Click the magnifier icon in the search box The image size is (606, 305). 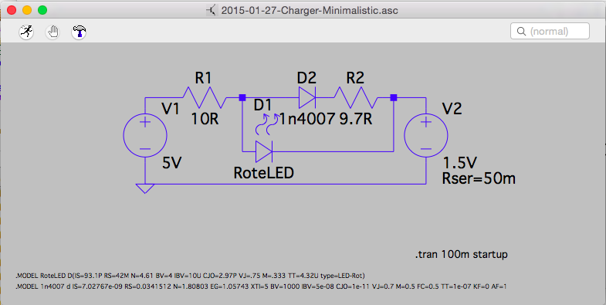pyautogui.click(x=521, y=31)
